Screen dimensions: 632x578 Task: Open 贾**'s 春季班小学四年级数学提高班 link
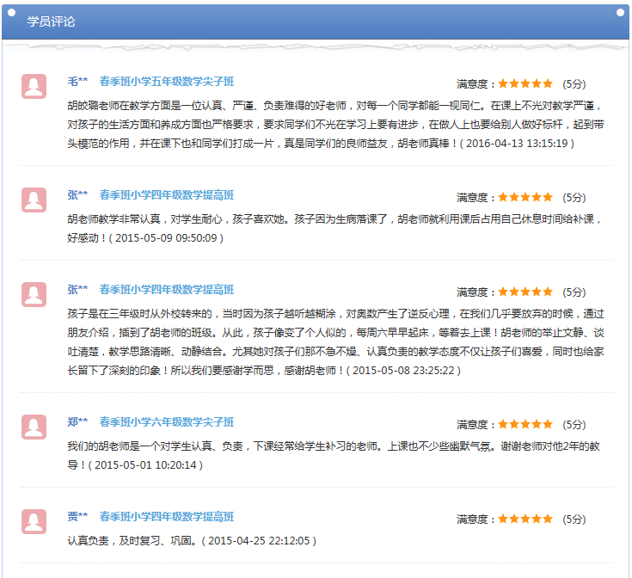167,516
